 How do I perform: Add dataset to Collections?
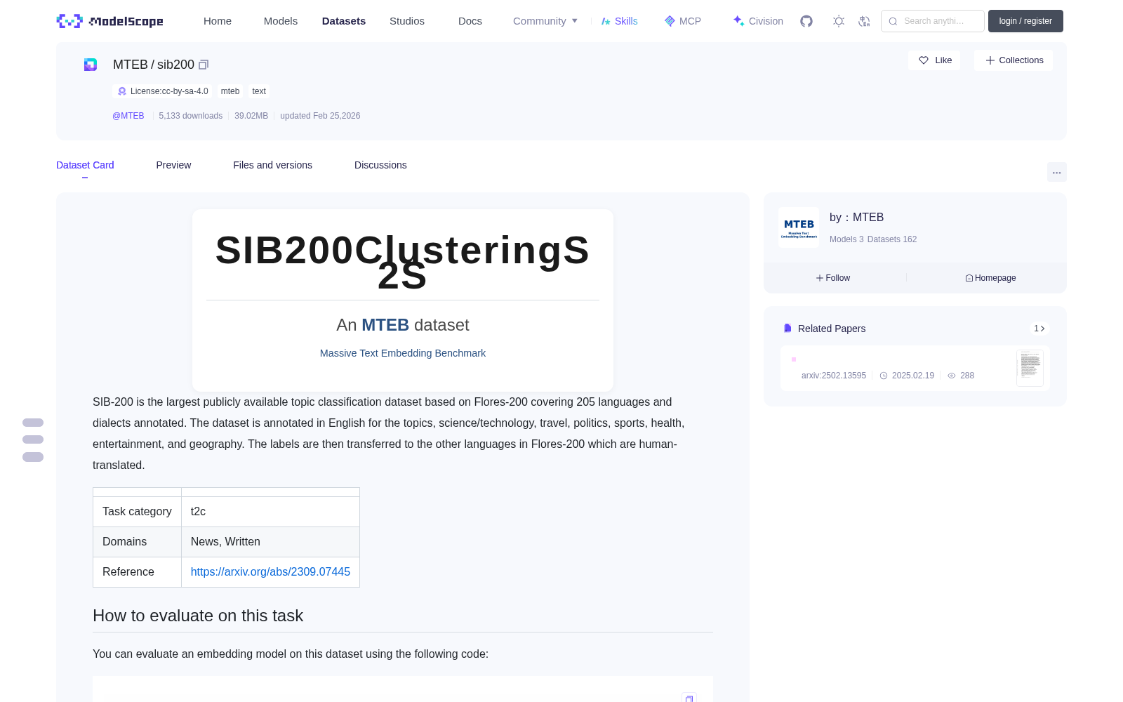pos(1014,60)
